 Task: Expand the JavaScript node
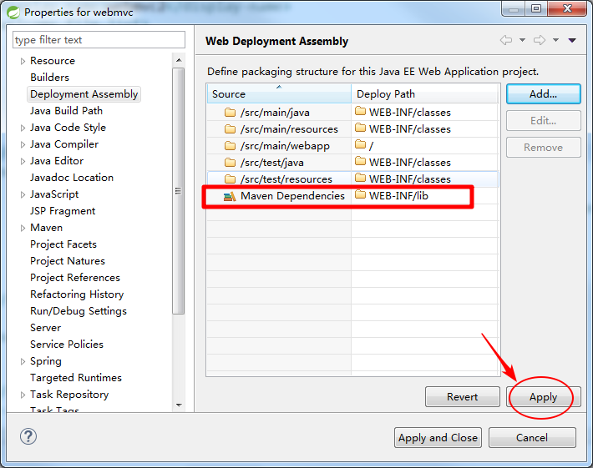(23, 194)
